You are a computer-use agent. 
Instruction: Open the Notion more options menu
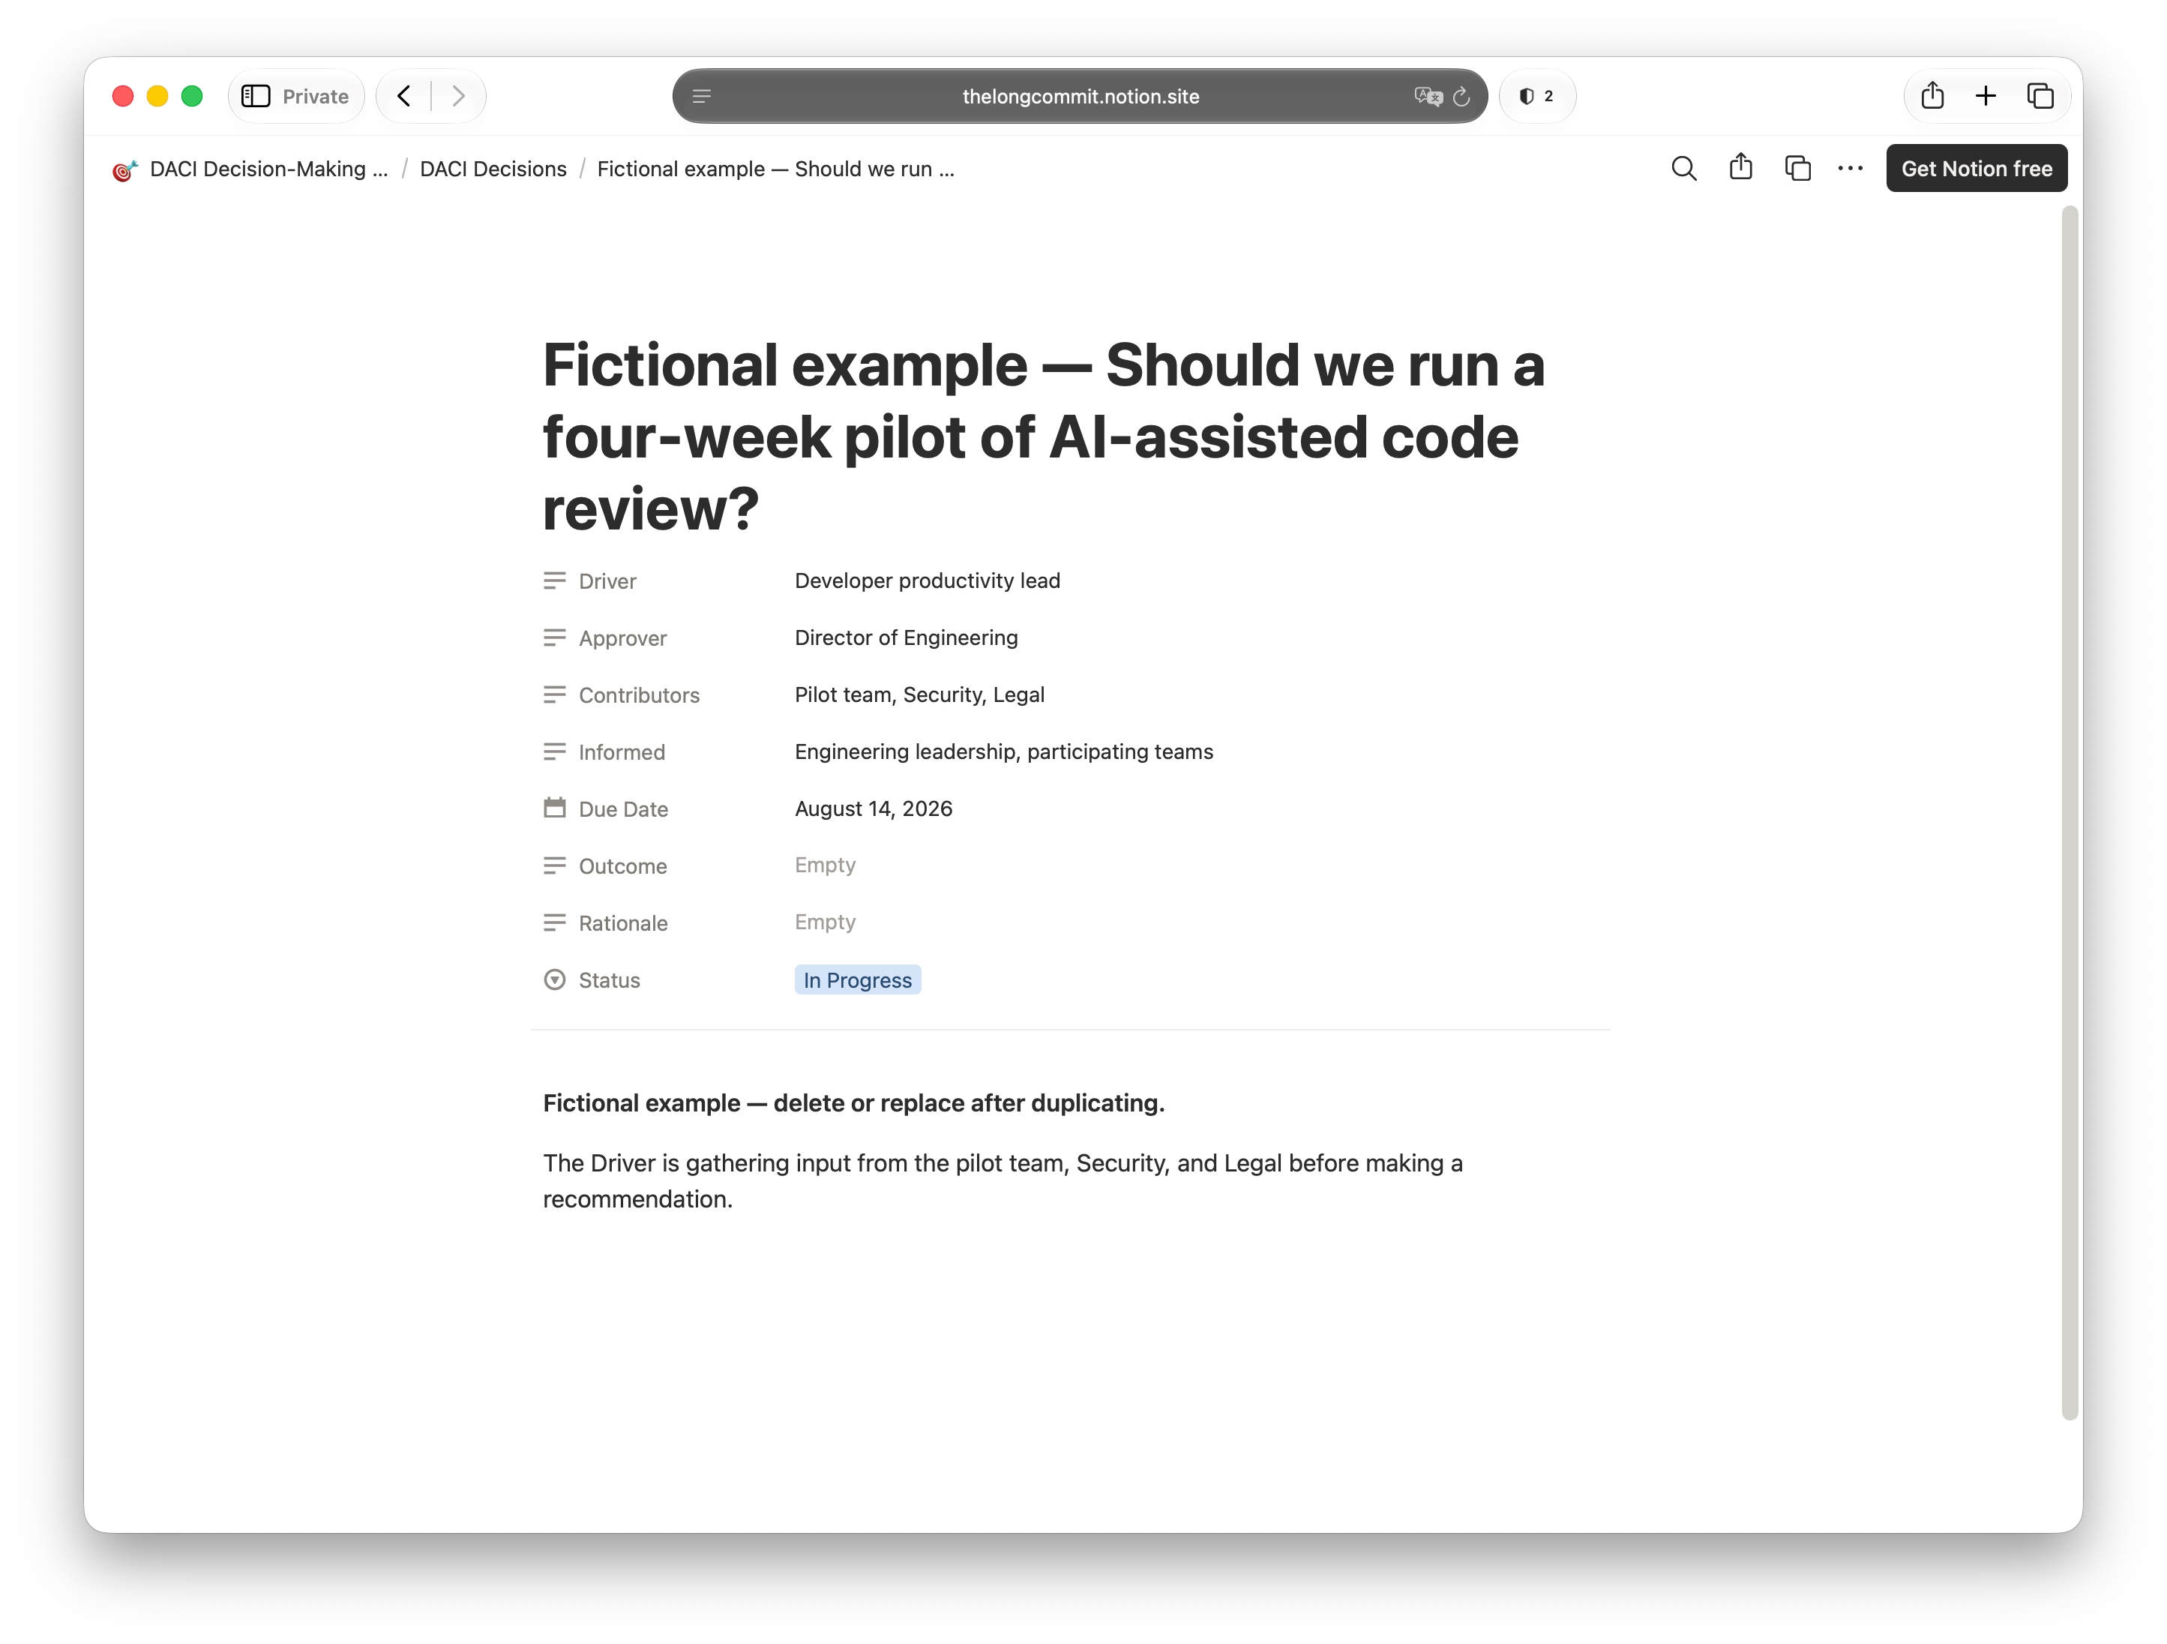(x=1851, y=169)
